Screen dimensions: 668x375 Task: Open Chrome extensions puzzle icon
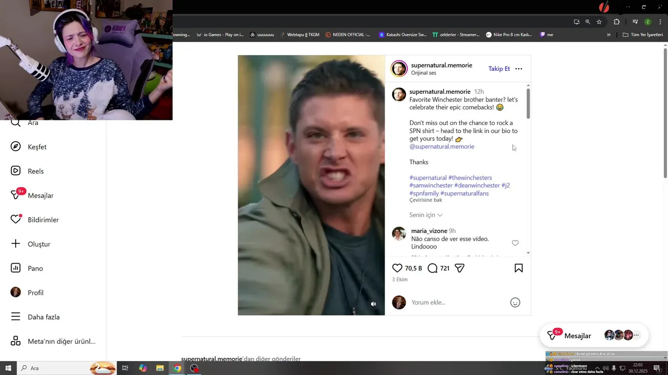click(617, 22)
